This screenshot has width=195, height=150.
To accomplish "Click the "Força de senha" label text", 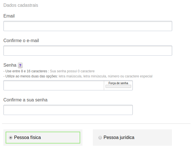I will 118,83.
